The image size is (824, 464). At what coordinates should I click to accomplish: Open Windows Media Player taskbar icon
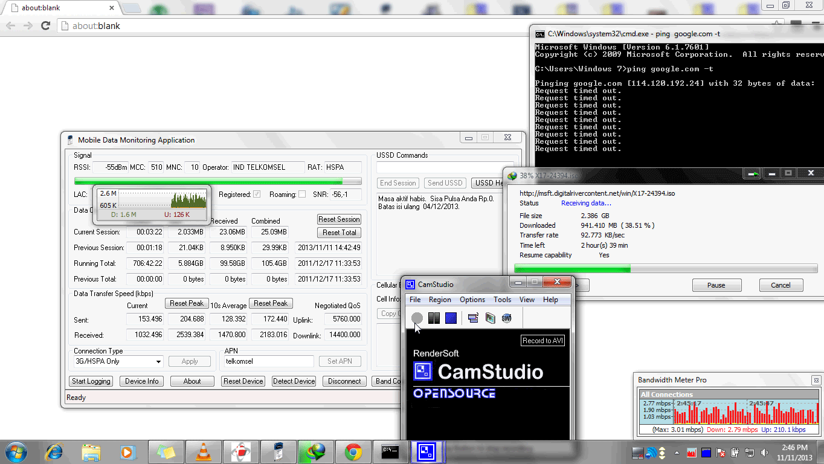point(128,451)
